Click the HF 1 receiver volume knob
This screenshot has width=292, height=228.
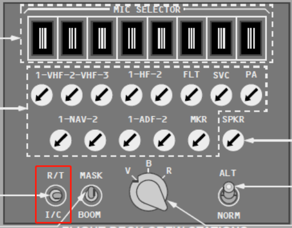point(132,95)
